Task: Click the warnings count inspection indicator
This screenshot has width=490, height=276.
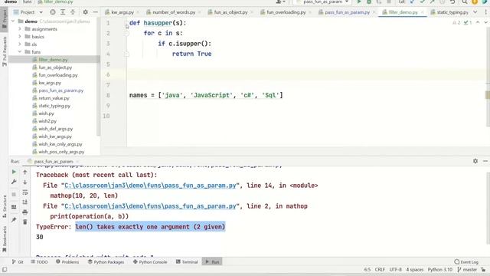Action: click(x=456, y=22)
